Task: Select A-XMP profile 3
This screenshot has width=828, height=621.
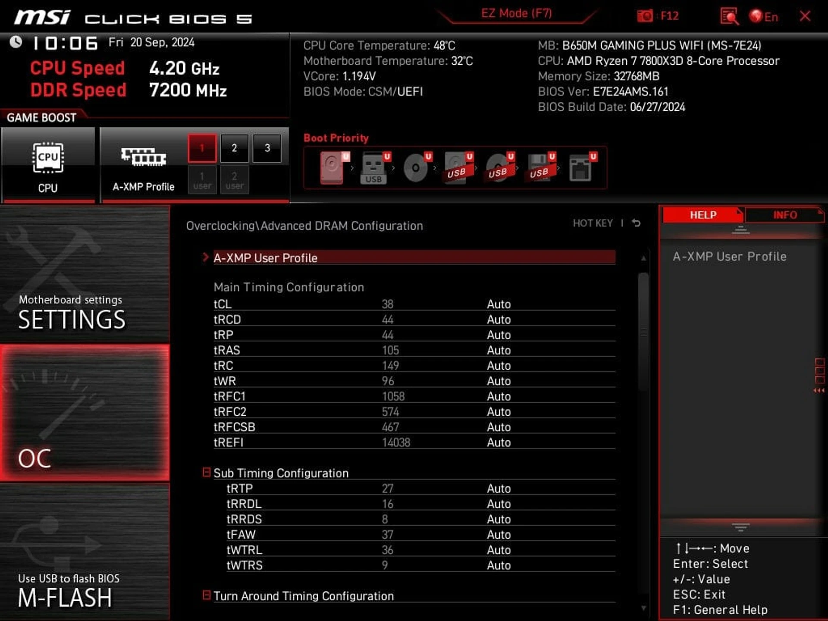Action: 267,148
